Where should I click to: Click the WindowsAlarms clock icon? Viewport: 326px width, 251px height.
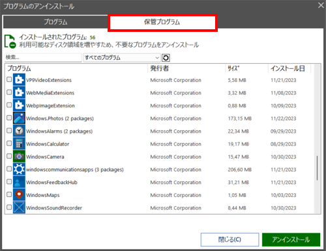tap(19, 131)
